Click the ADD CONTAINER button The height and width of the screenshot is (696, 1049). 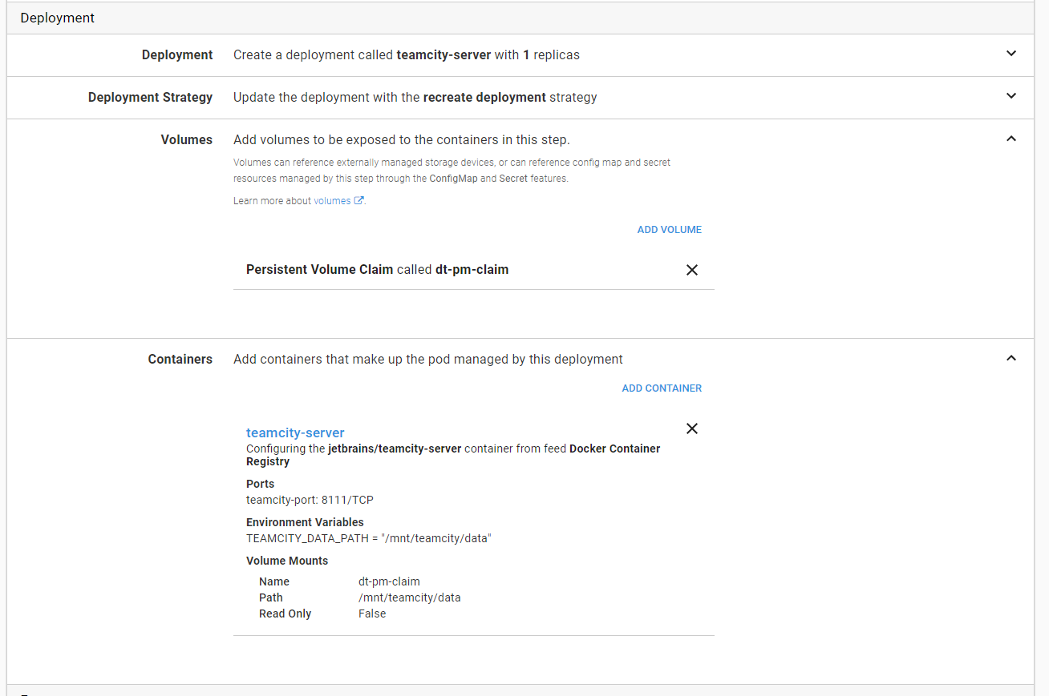pos(662,388)
